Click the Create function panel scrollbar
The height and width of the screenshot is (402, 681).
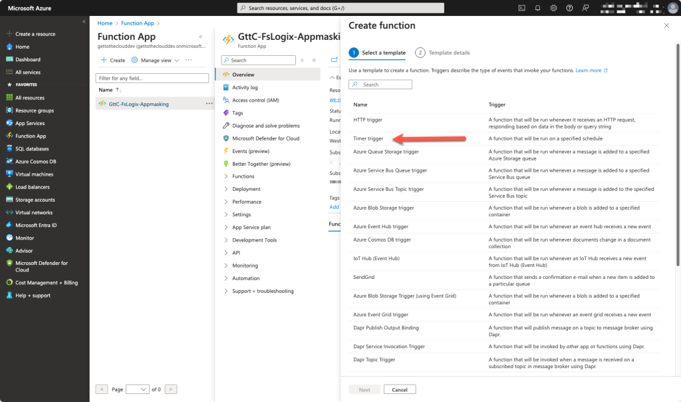click(x=678, y=155)
